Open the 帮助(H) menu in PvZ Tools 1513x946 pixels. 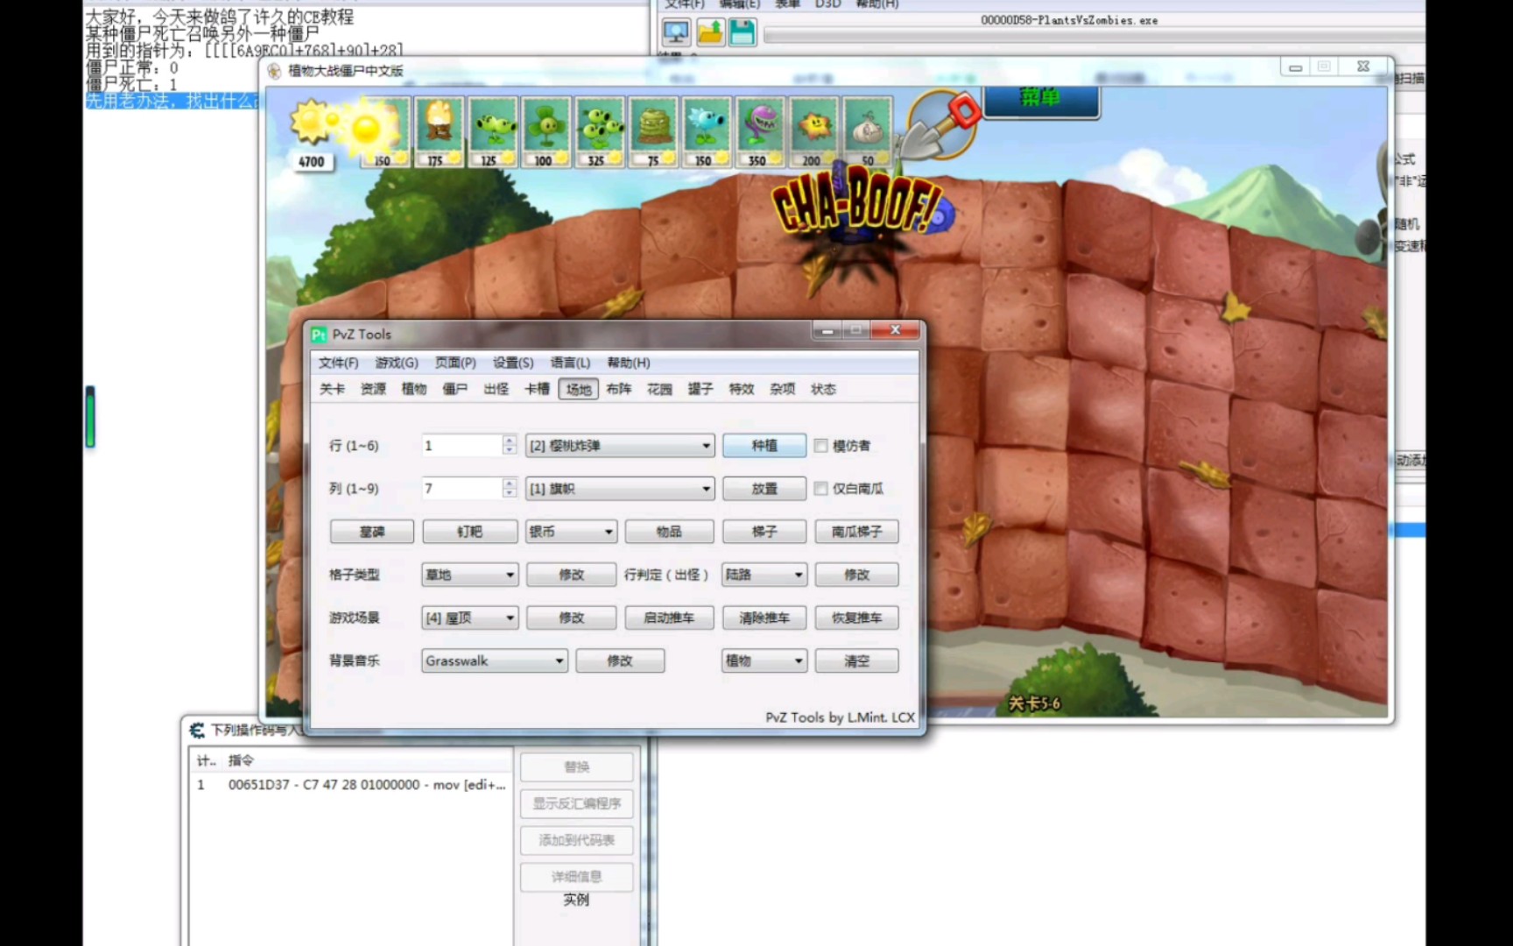point(629,363)
